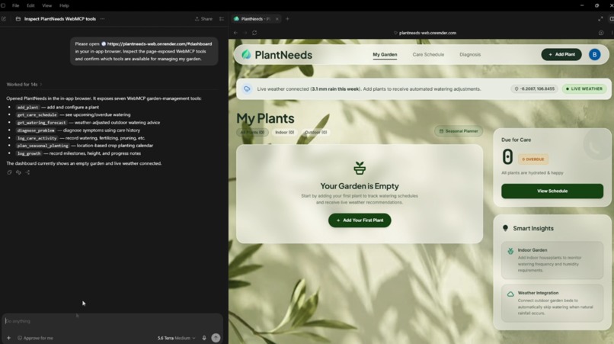Switch to the Care Schedule tab
Screen dimensions: 614x344
(428, 54)
